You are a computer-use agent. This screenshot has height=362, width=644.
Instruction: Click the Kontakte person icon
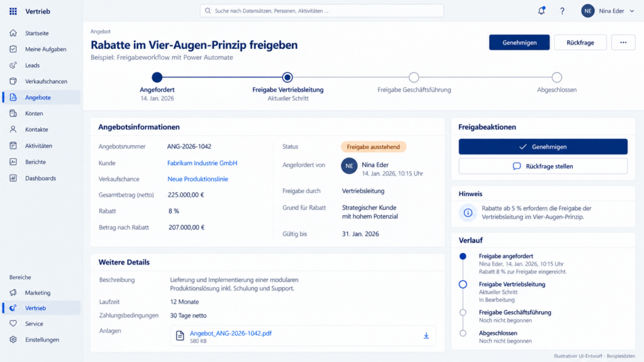tap(13, 129)
